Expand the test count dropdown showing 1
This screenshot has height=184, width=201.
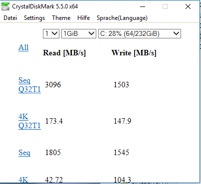tap(51, 34)
